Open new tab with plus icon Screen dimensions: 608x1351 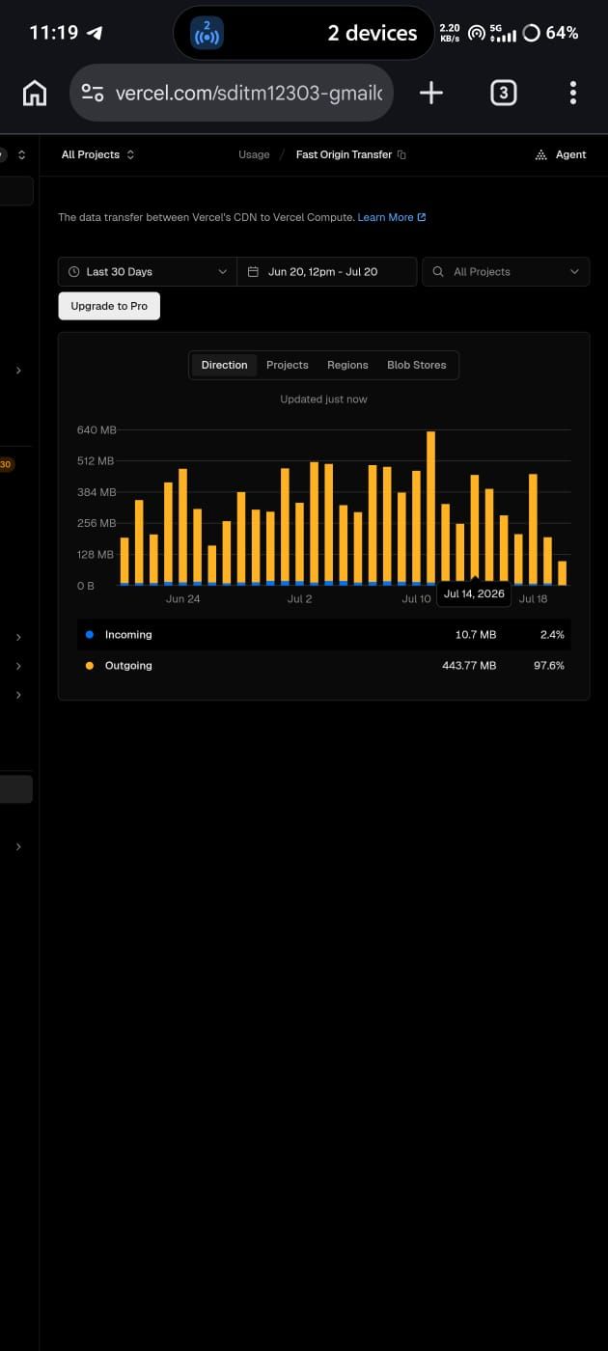pos(431,93)
